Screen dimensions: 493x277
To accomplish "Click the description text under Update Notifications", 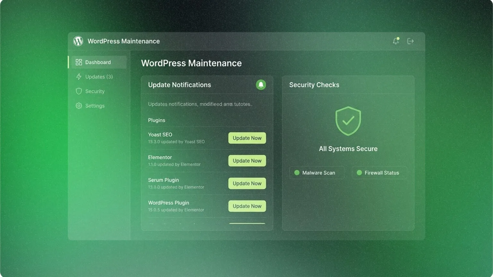I will (x=200, y=104).
